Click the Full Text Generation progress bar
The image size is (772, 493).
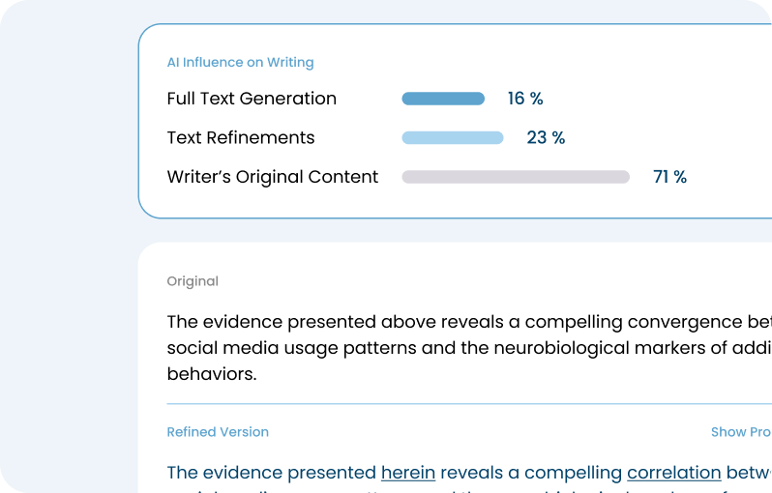tap(443, 99)
